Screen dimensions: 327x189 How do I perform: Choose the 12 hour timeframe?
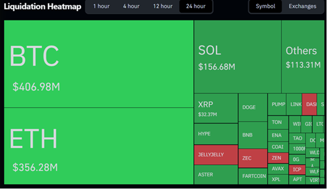163,6
